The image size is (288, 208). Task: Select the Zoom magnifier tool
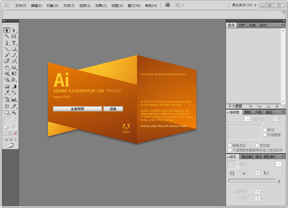pyautogui.click(x=14, y=111)
